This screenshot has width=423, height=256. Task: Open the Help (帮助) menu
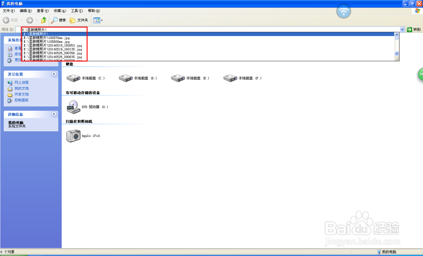[94, 11]
